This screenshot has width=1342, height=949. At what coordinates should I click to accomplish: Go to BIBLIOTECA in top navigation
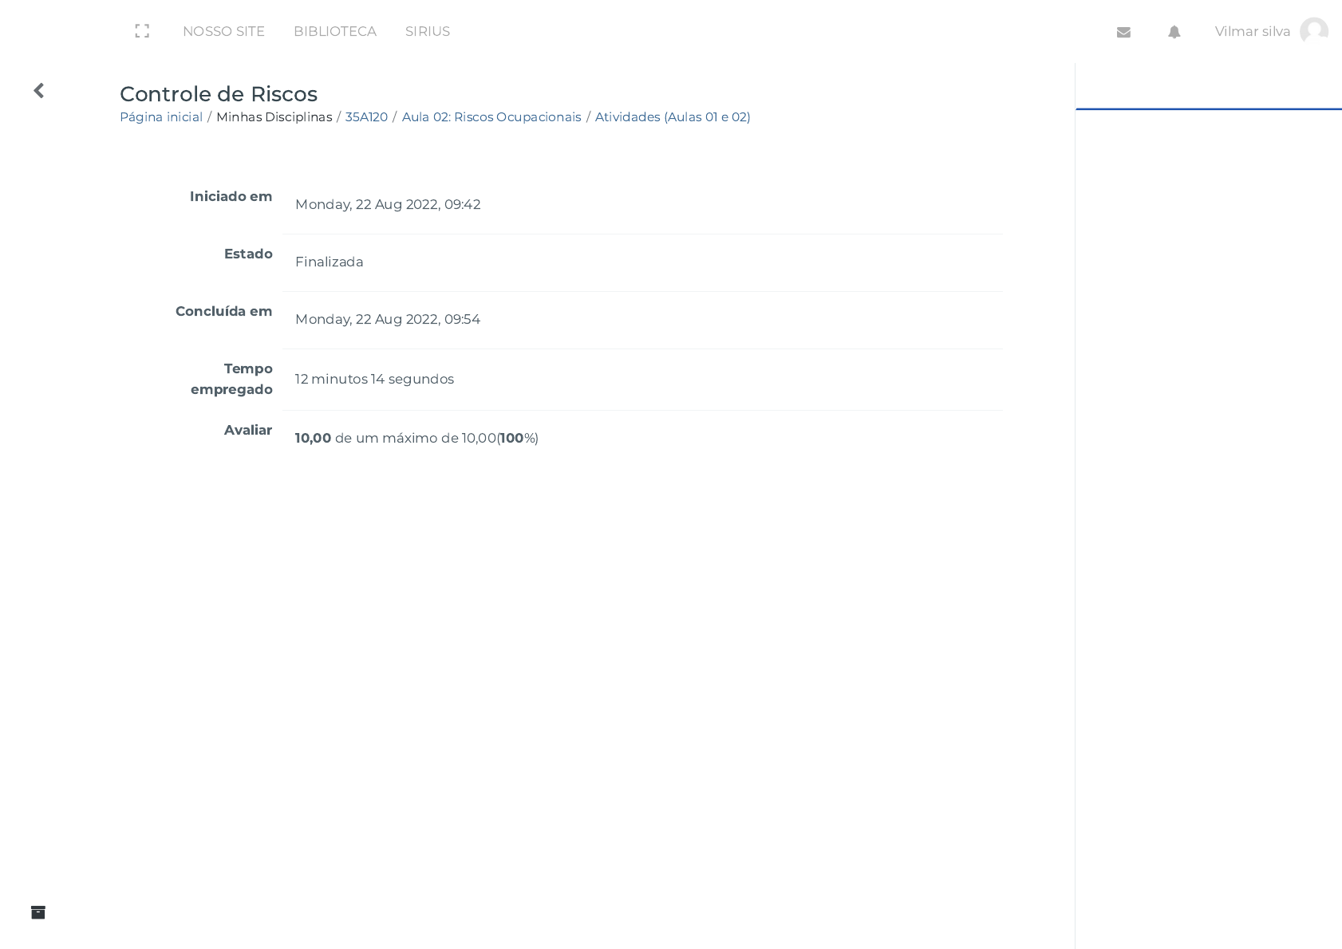(x=334, y=31)
